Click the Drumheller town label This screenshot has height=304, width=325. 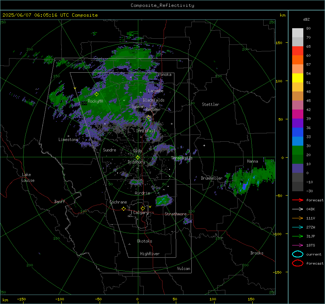click(212, 178)
